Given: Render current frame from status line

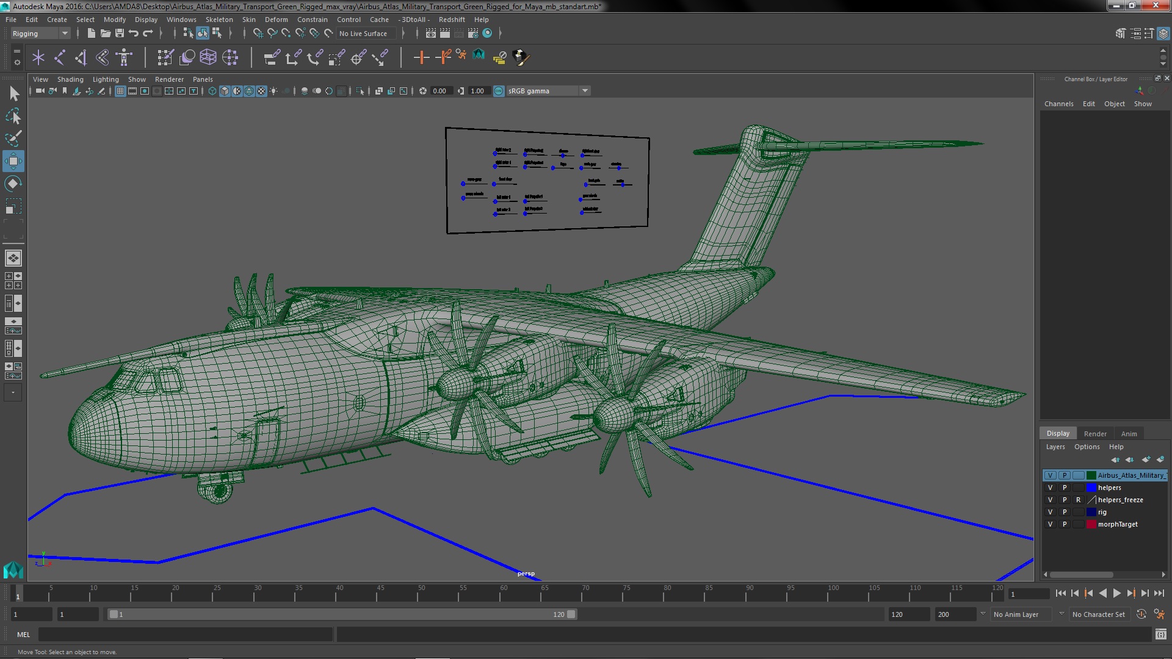Looking at the screenshot, I should [x=445, y=33].
